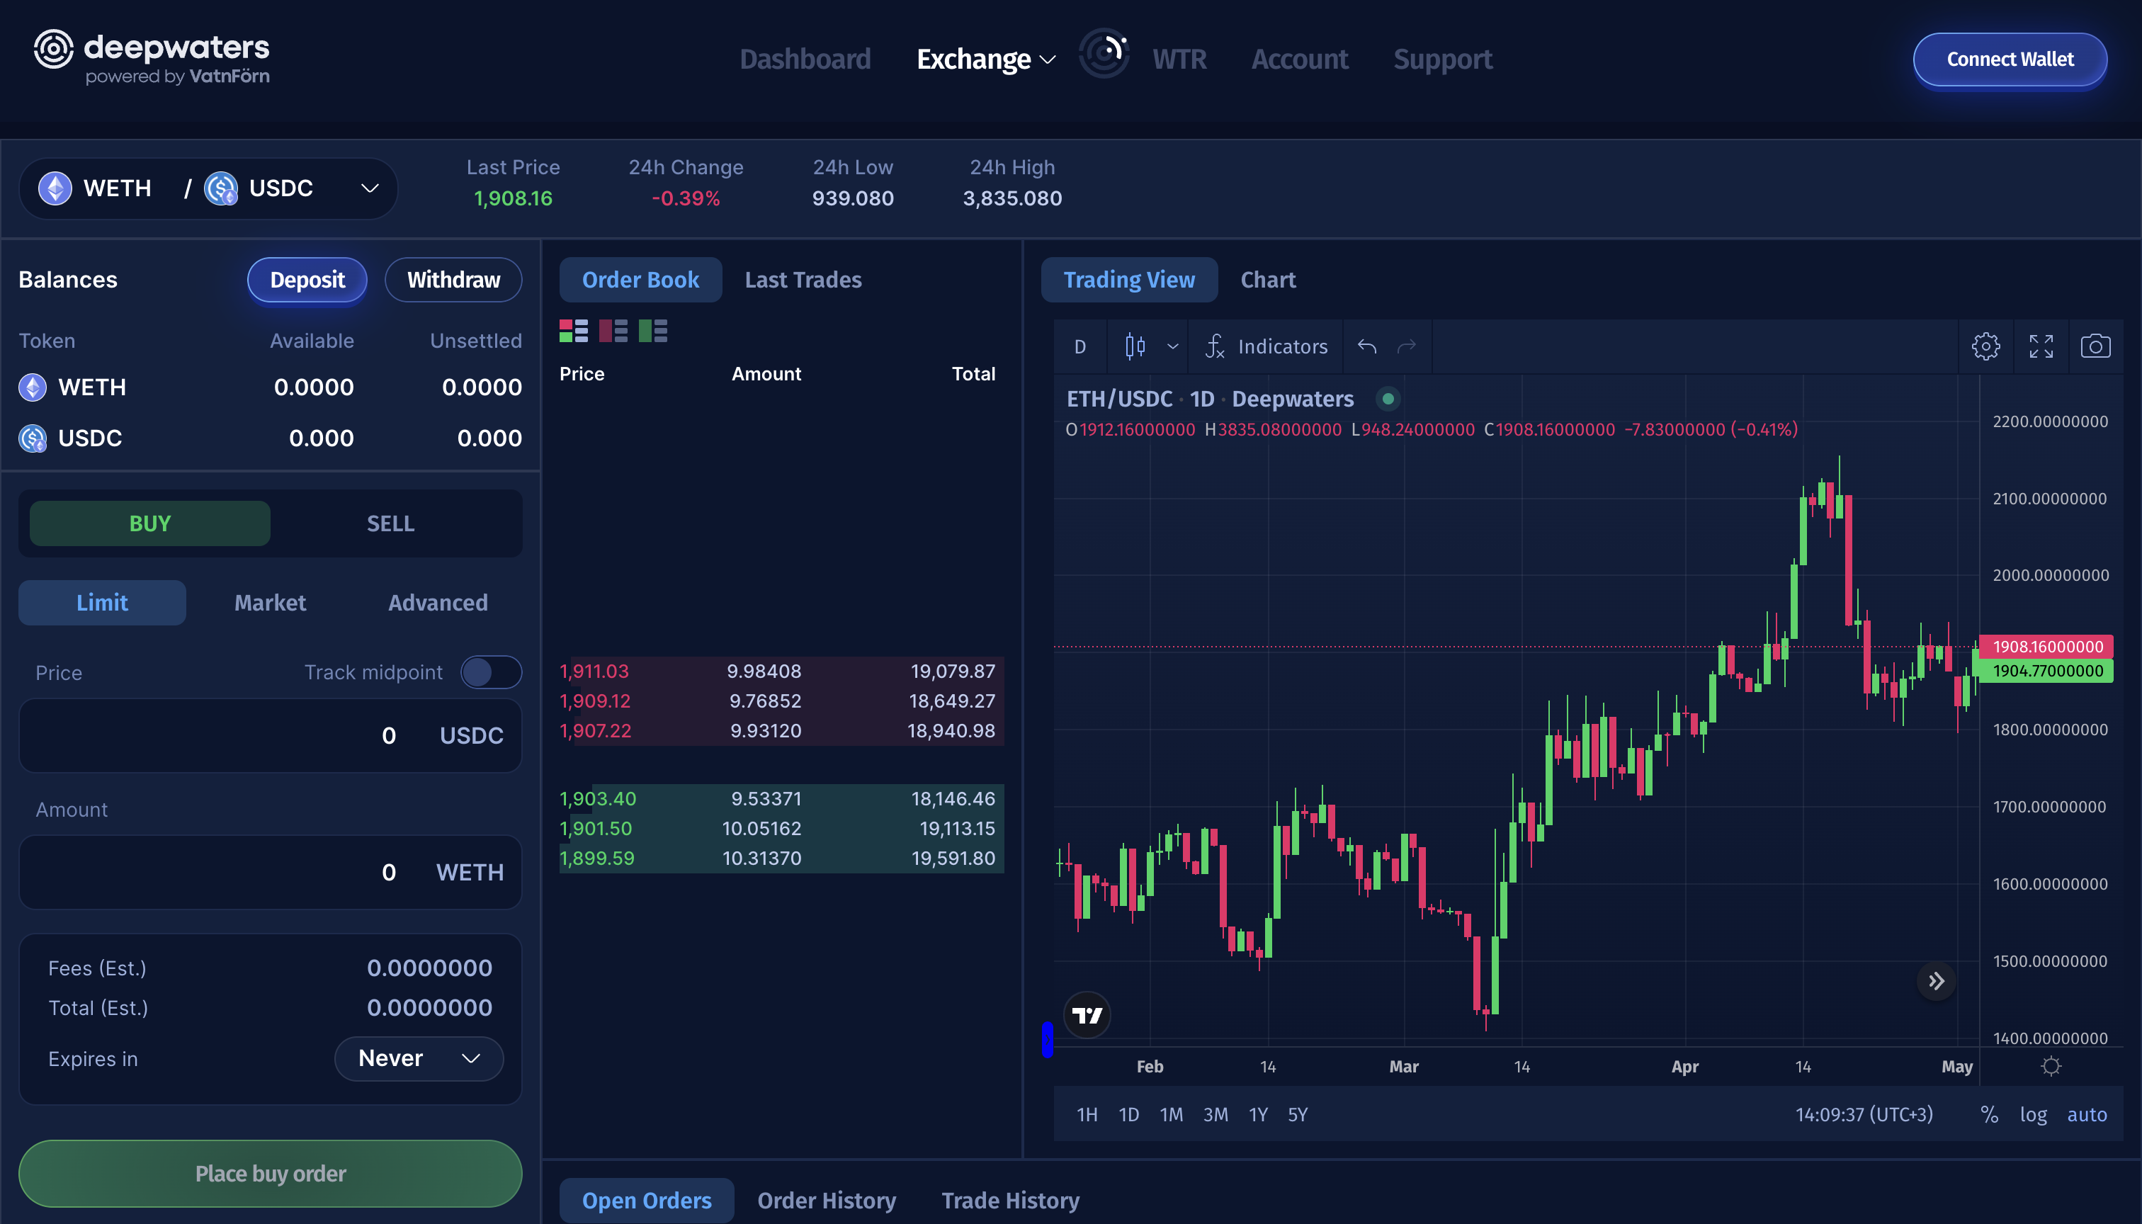2142x1224 pixels.
Task: Expand chart style dropdown arrow
Action: 1173,346
